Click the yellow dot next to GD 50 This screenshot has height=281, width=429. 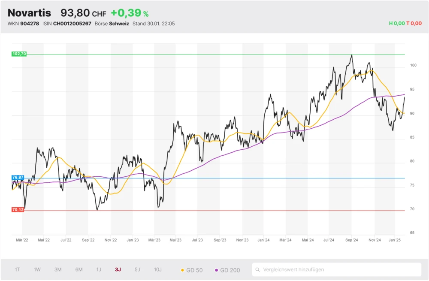click(182, 270)
